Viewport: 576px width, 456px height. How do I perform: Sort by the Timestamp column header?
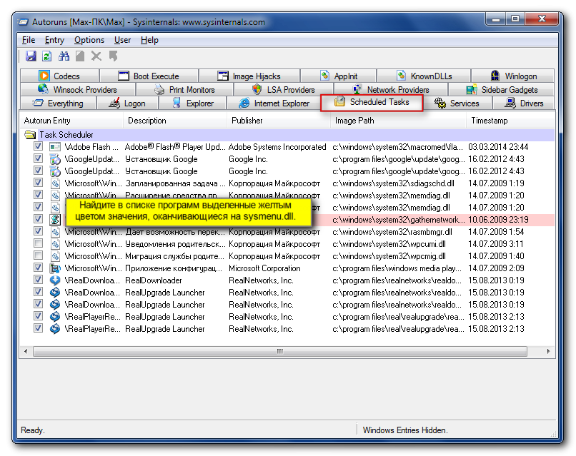click(x=511, y=121)
